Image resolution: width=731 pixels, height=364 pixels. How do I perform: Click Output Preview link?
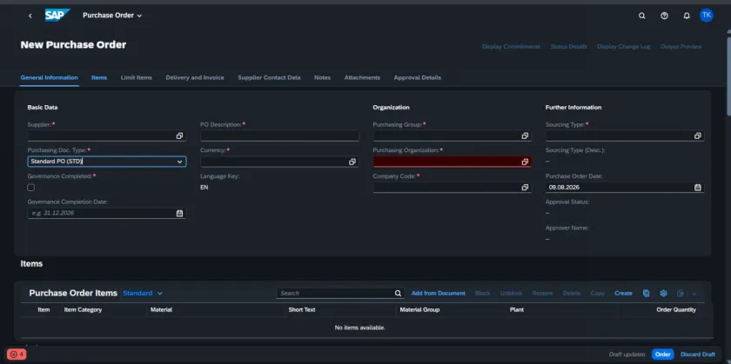coord(681,47)
